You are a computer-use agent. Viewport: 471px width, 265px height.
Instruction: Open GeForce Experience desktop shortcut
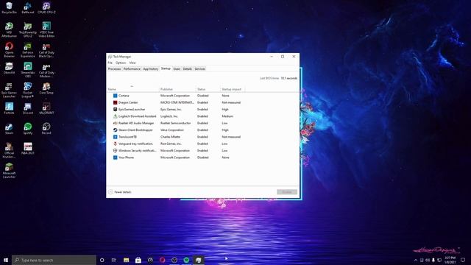coord(28,50)
